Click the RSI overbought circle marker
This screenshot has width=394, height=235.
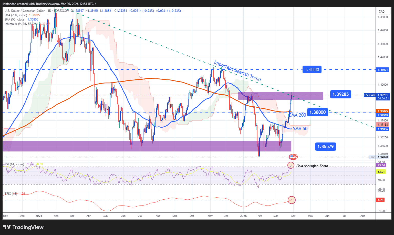pyautogui.click(x=291, y=165)
